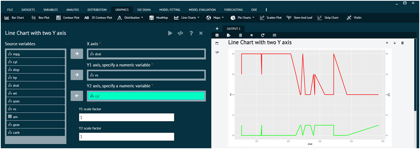This screenshot has height=149, width=420.
Task: Open the FORECASTING tab
Action: click(x=233, y=10)
